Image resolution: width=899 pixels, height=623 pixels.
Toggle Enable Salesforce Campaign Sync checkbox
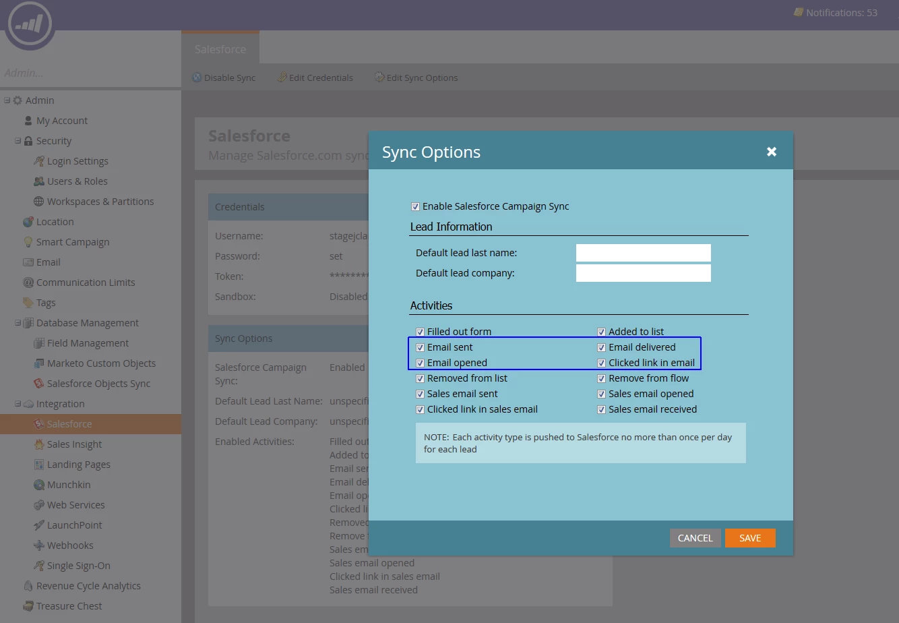pyautogui.click(x=415, y=207)
